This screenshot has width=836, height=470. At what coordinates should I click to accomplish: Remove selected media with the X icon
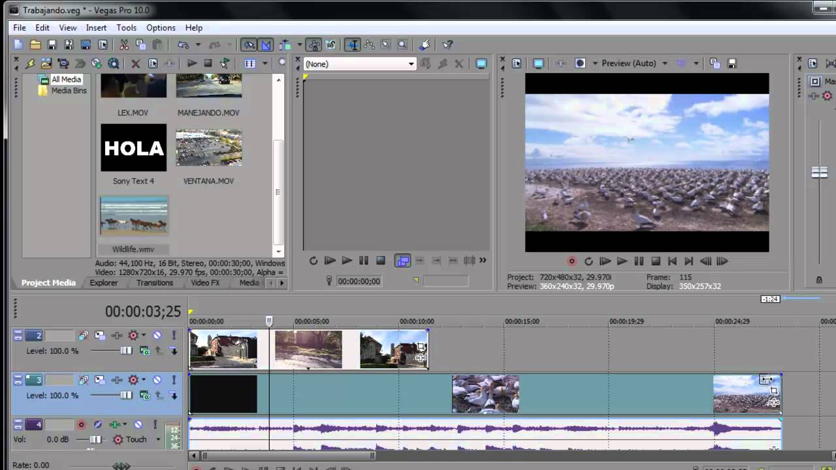click(x=136, y=63)
